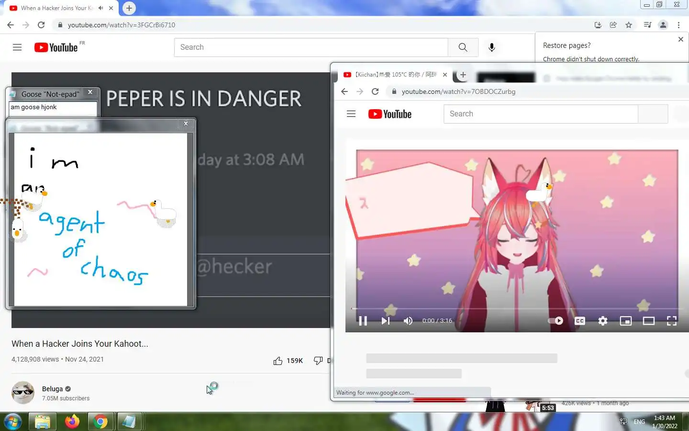Dismiss the Restore pages popup

[681, 39]
